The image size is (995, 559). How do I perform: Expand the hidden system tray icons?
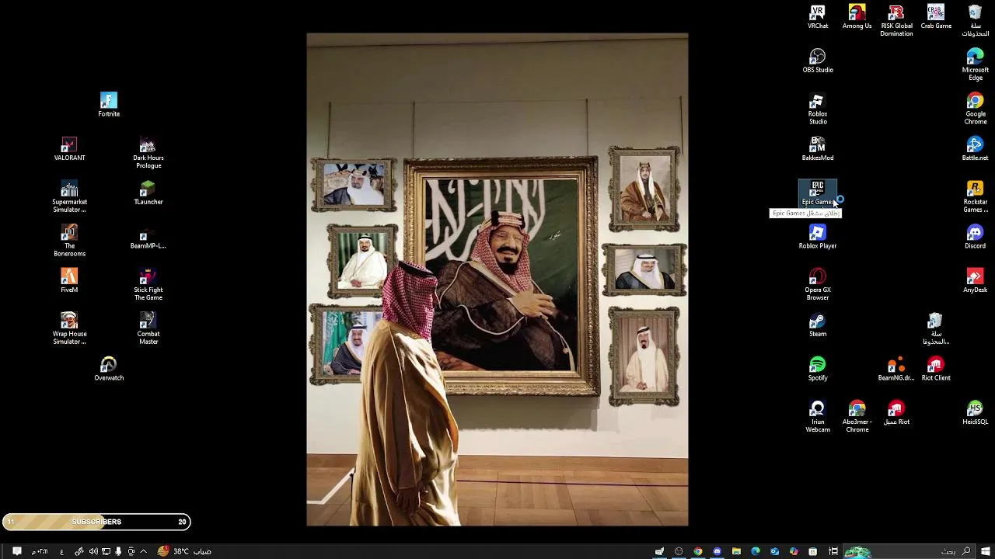click(x=144, y=551)
